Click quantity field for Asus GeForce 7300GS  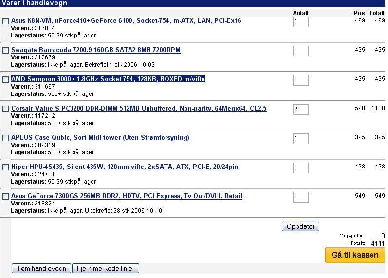pos(300,197)
